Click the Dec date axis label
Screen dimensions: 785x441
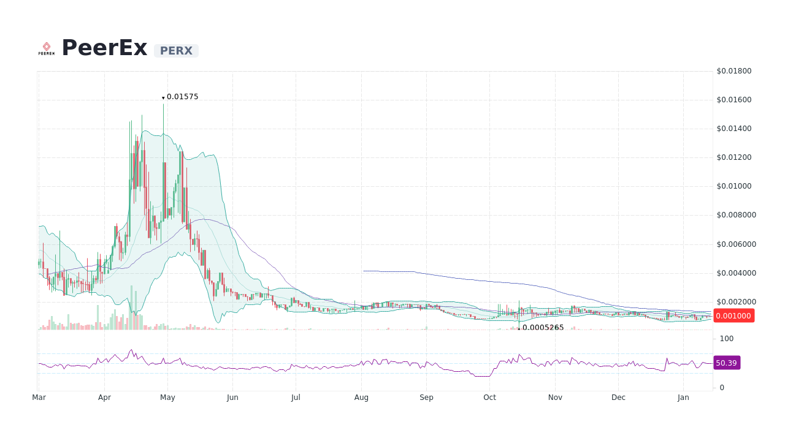(618, 398)
